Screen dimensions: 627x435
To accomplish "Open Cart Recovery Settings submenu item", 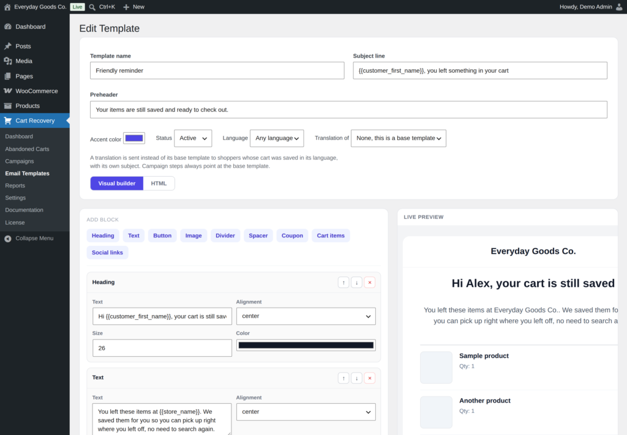I will tap(15, 198).
